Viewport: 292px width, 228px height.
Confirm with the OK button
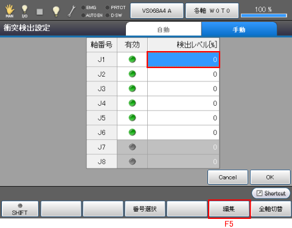(x=270, y=177)
